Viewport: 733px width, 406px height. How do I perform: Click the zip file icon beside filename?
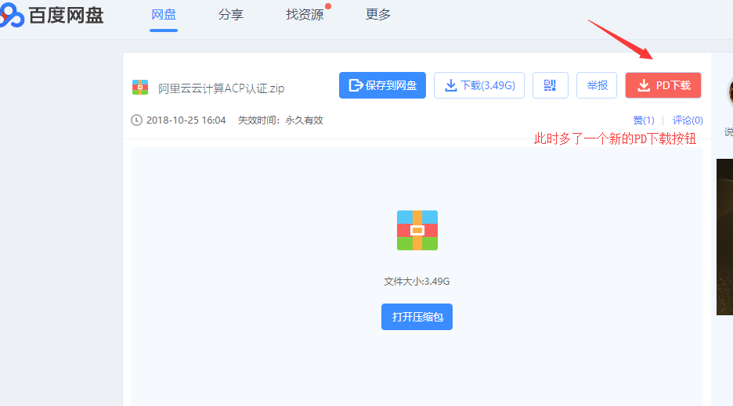click(140, 88)
